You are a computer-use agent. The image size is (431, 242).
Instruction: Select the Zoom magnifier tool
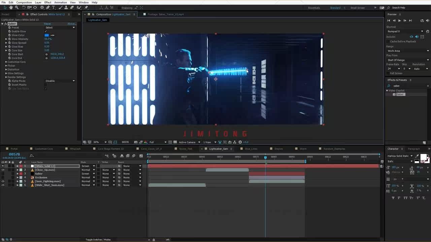coord(16,7)
